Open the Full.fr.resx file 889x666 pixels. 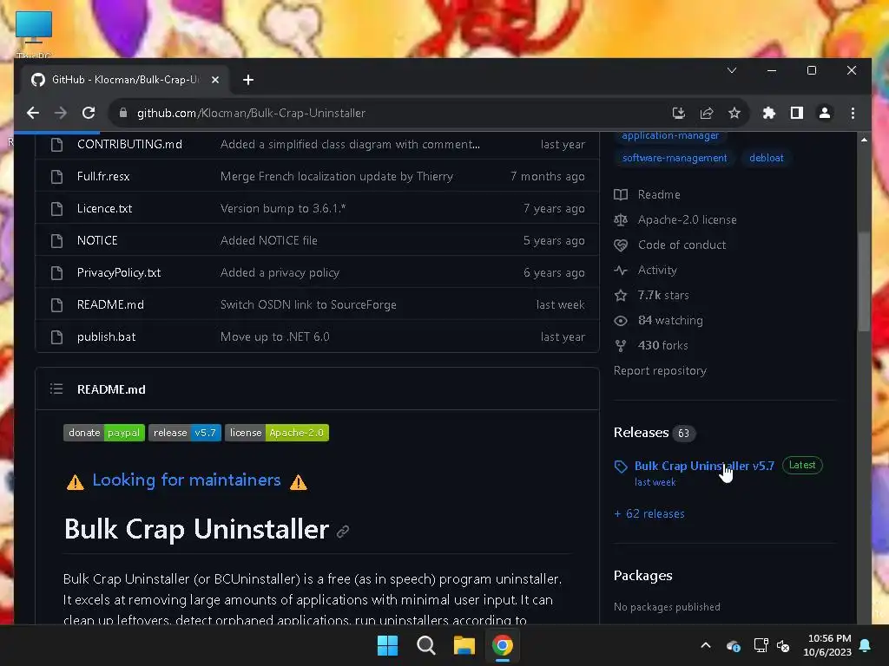coord(103,177)
